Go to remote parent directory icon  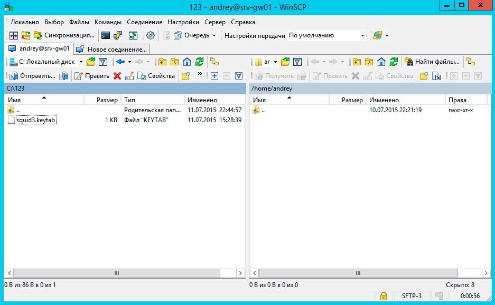click(357, 62)
